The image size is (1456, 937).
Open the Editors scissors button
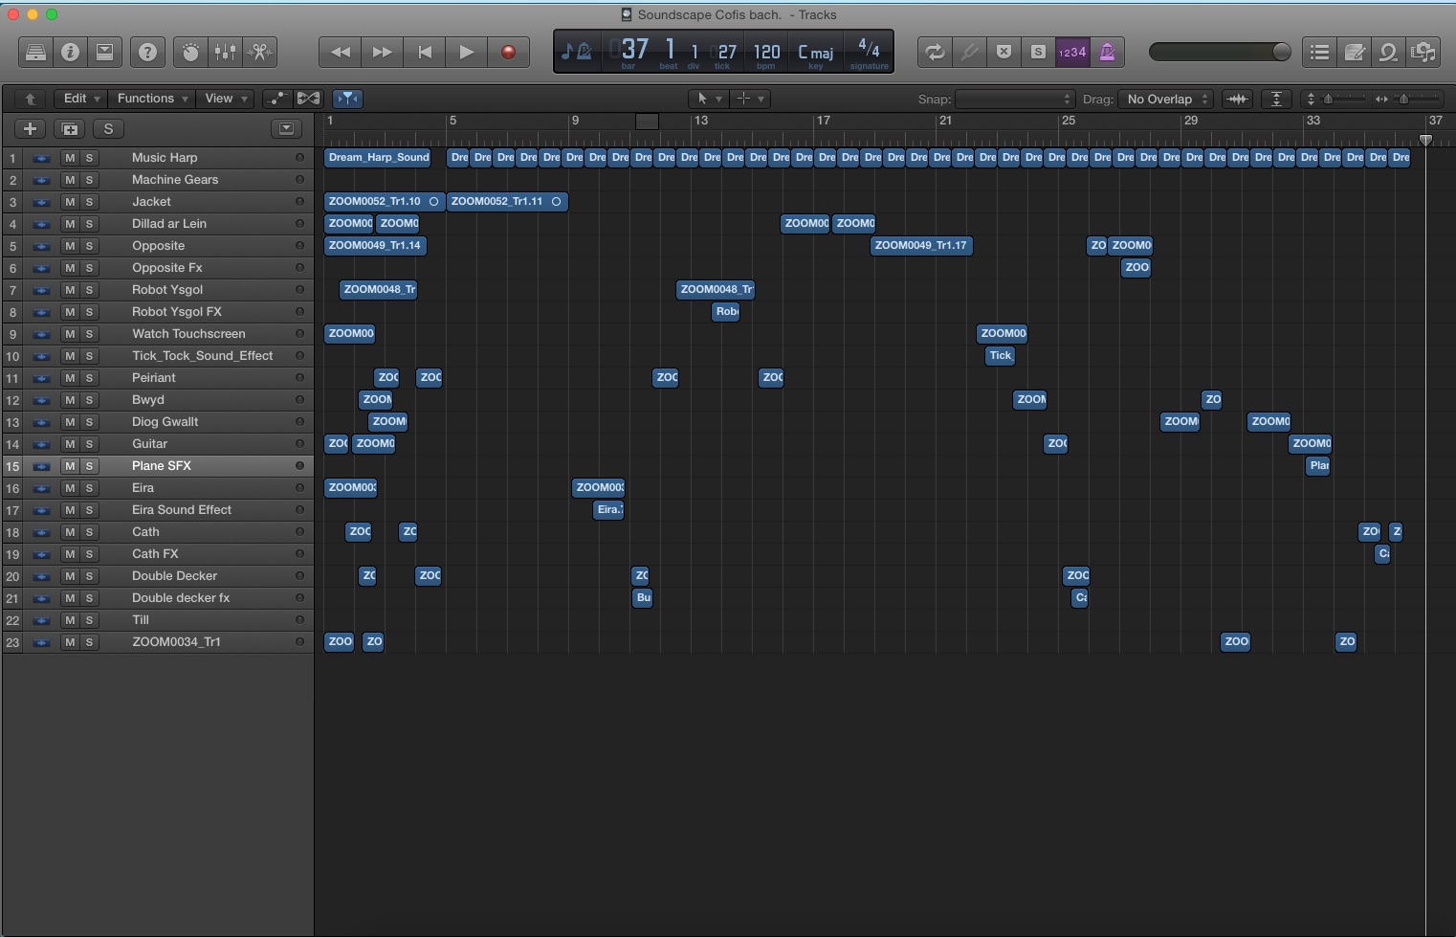click(x=259, y=53)
